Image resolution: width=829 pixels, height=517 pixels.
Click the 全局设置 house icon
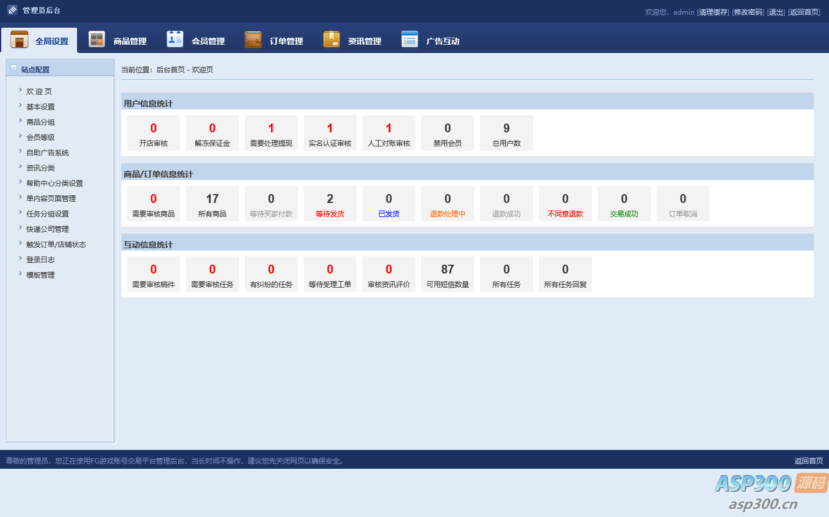[19, 39]
